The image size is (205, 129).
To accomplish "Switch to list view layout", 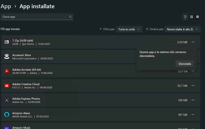I will pyautogui.click(x=185, y=17).
